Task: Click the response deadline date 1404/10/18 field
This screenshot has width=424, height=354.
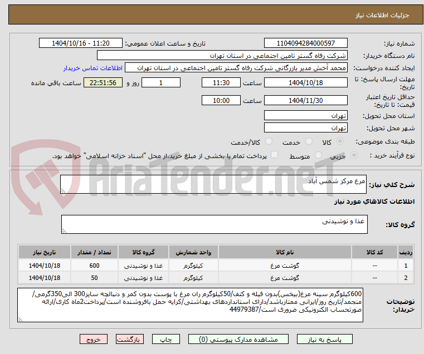Action: tap(305, 83)
